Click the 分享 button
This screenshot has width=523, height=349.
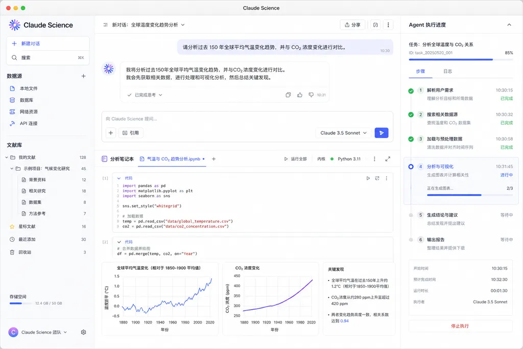(x=352, y=25)
